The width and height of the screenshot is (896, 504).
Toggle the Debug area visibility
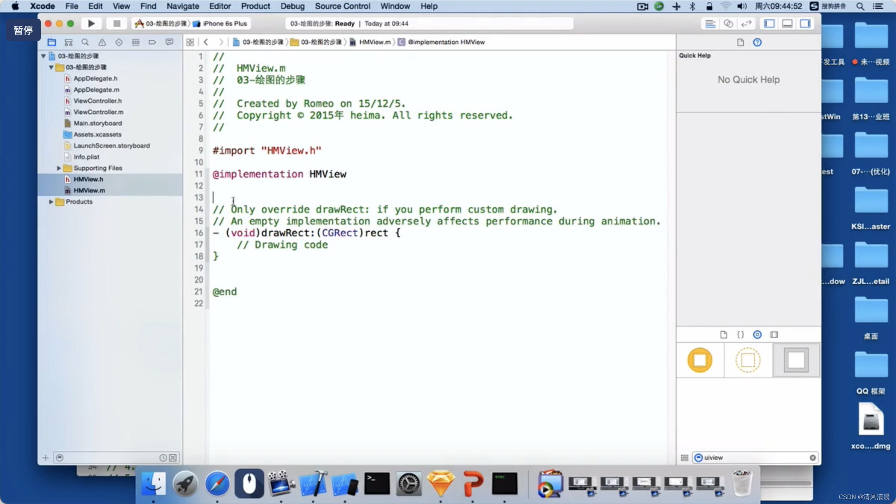click(x=787, y=23)
